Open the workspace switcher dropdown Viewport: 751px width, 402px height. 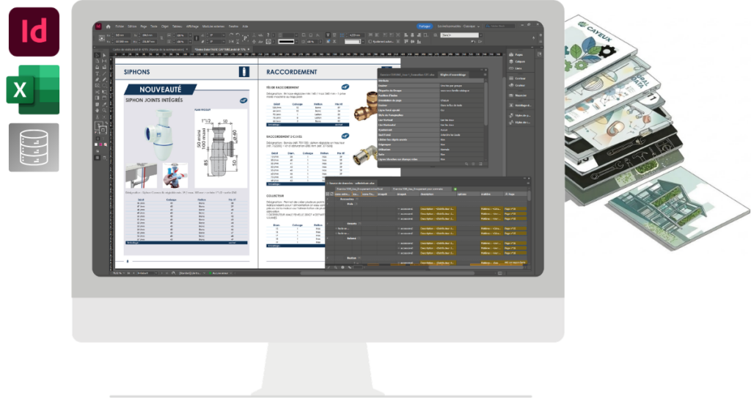[458, 26]
